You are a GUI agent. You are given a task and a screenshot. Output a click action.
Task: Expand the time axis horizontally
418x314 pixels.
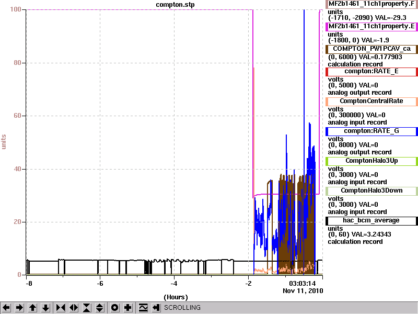click(x=74, y=308)
